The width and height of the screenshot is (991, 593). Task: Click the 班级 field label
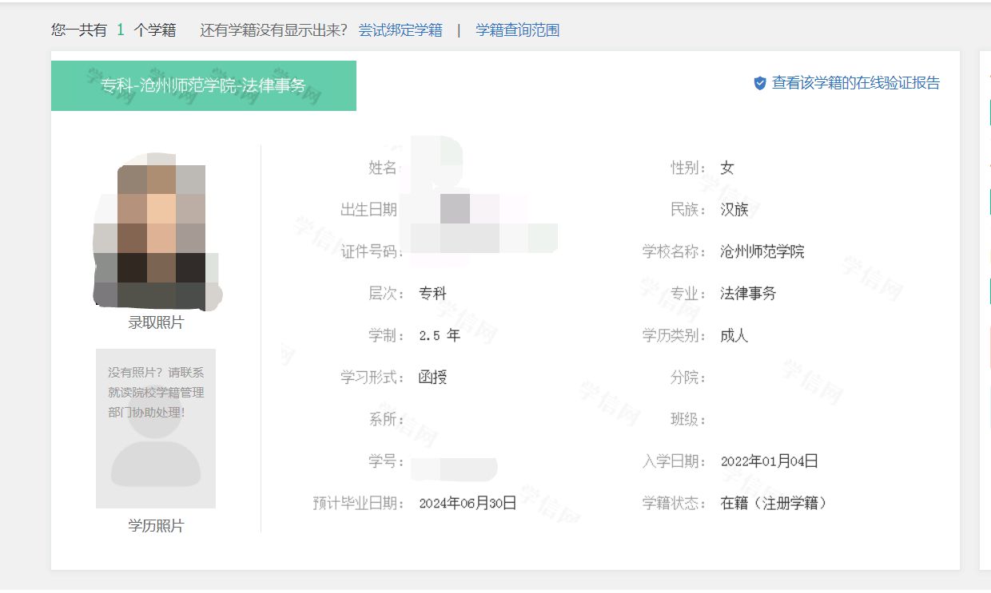pos(688,420)
